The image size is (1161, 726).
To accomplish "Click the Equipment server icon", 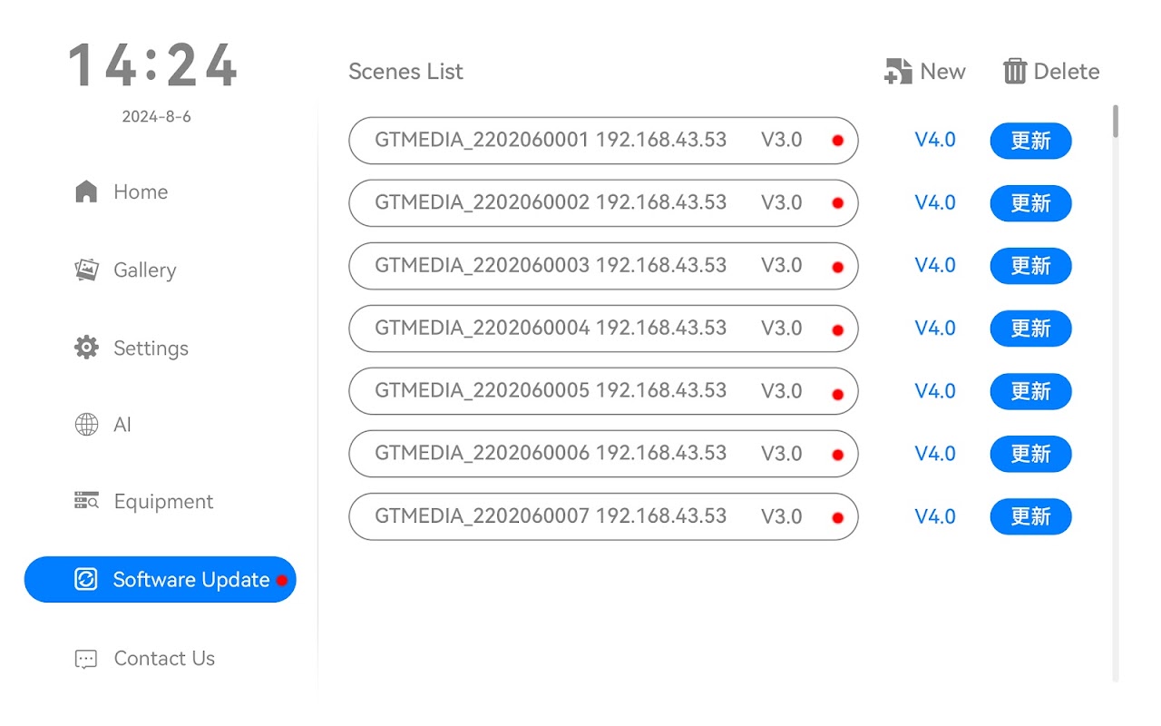I will tap(86, 501).
